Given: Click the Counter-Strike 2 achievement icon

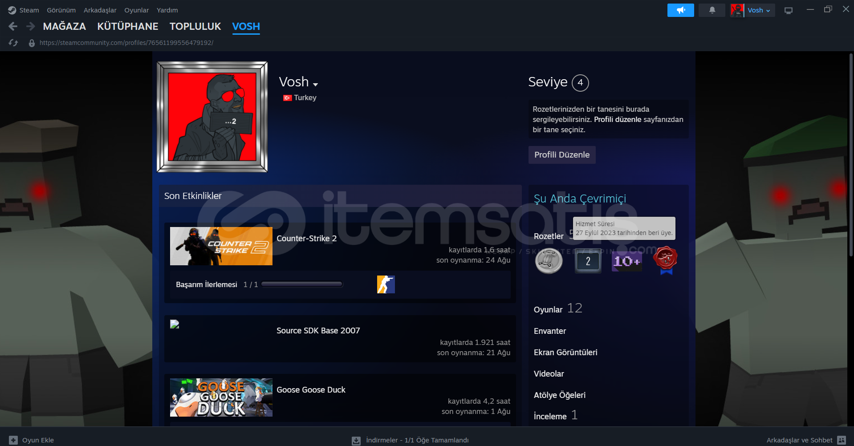Looking at the screenshot, I should (x=386, y=284).
